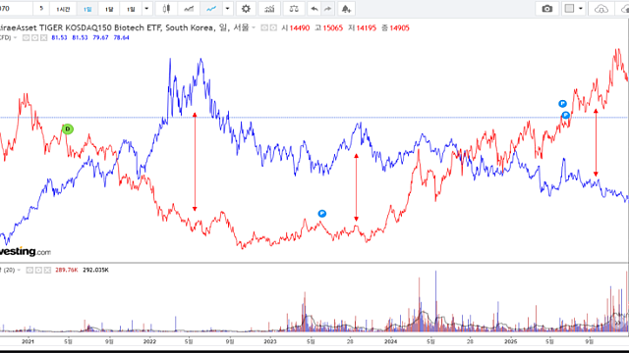This screenshot has height=353, width=629.
Task: Click the close price 14905
Action: tap(399, 28)
